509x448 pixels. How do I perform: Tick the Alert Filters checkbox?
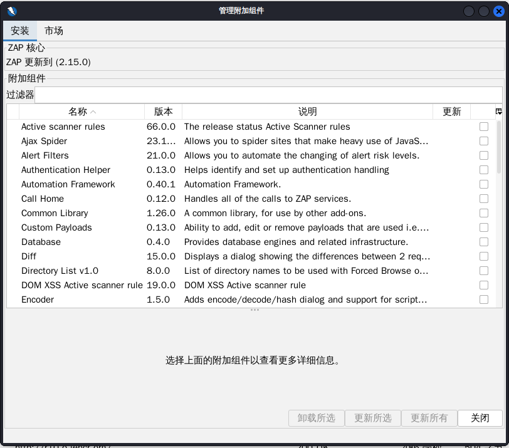pos(484,155)
